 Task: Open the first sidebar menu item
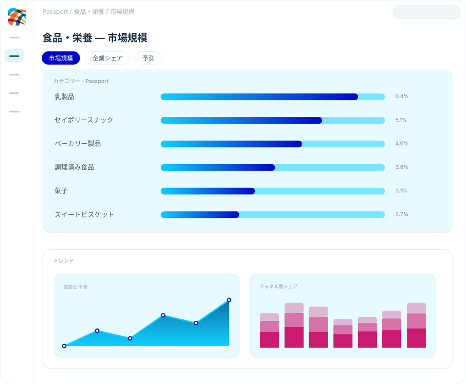click(14, 37)
